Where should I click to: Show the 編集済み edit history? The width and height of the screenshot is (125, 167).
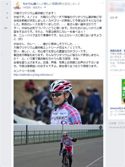(37, 7)
